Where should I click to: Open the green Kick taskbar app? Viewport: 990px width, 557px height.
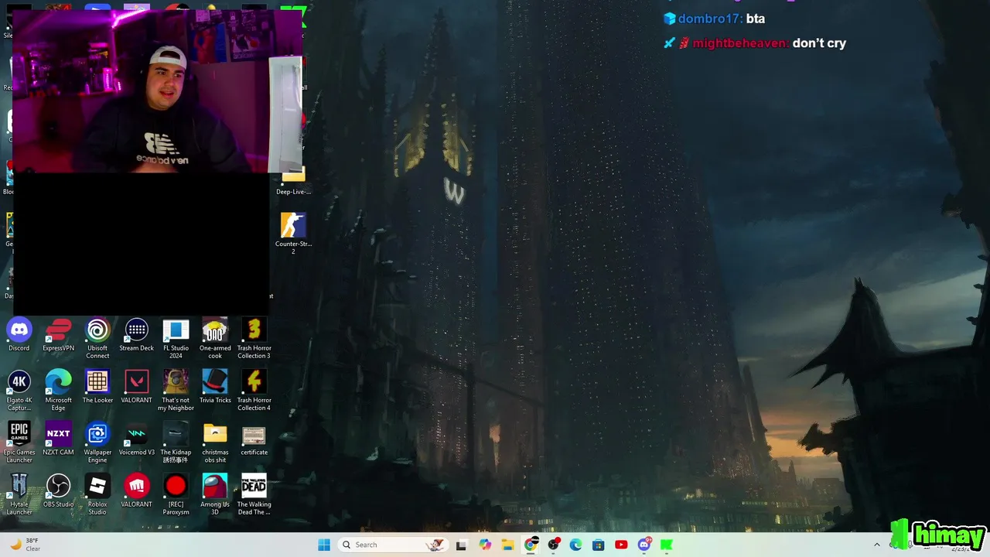coord(667,545)
